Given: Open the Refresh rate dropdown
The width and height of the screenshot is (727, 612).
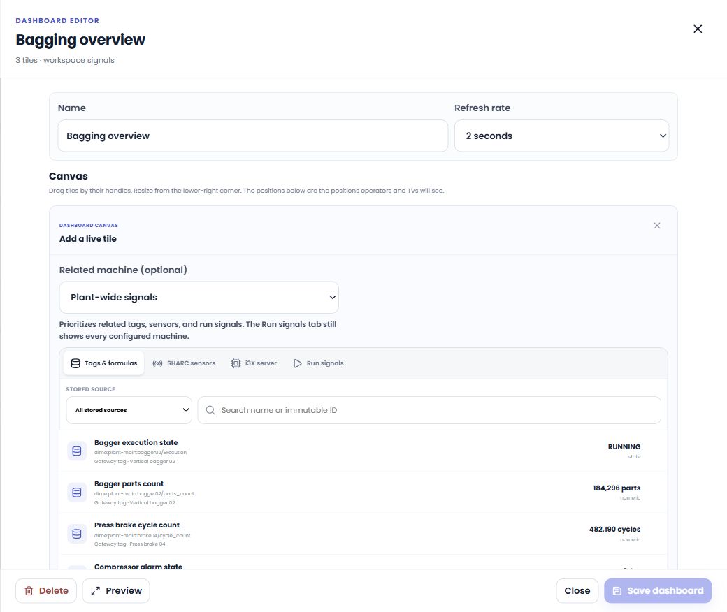Looking at the screenshot, I should pos(561,136).
